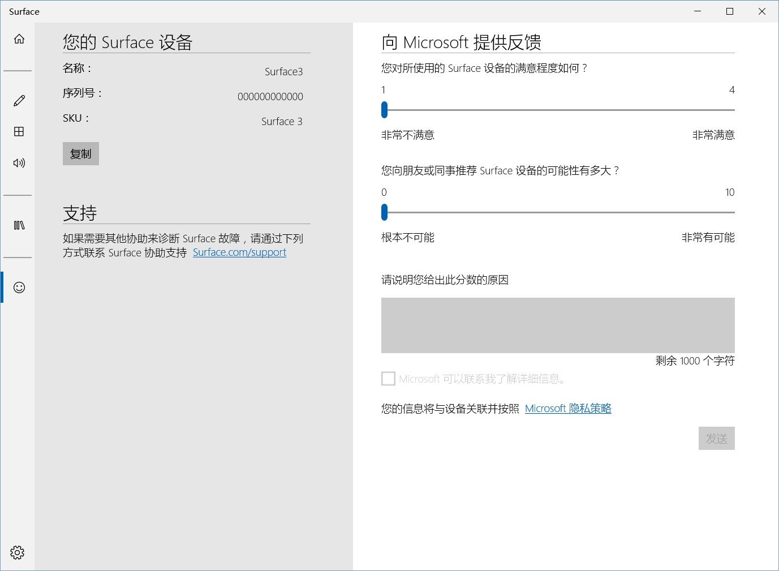The image size is (779, 571).
Task: Open the Windows grid icon in sidebar
Action: (19, 131)
